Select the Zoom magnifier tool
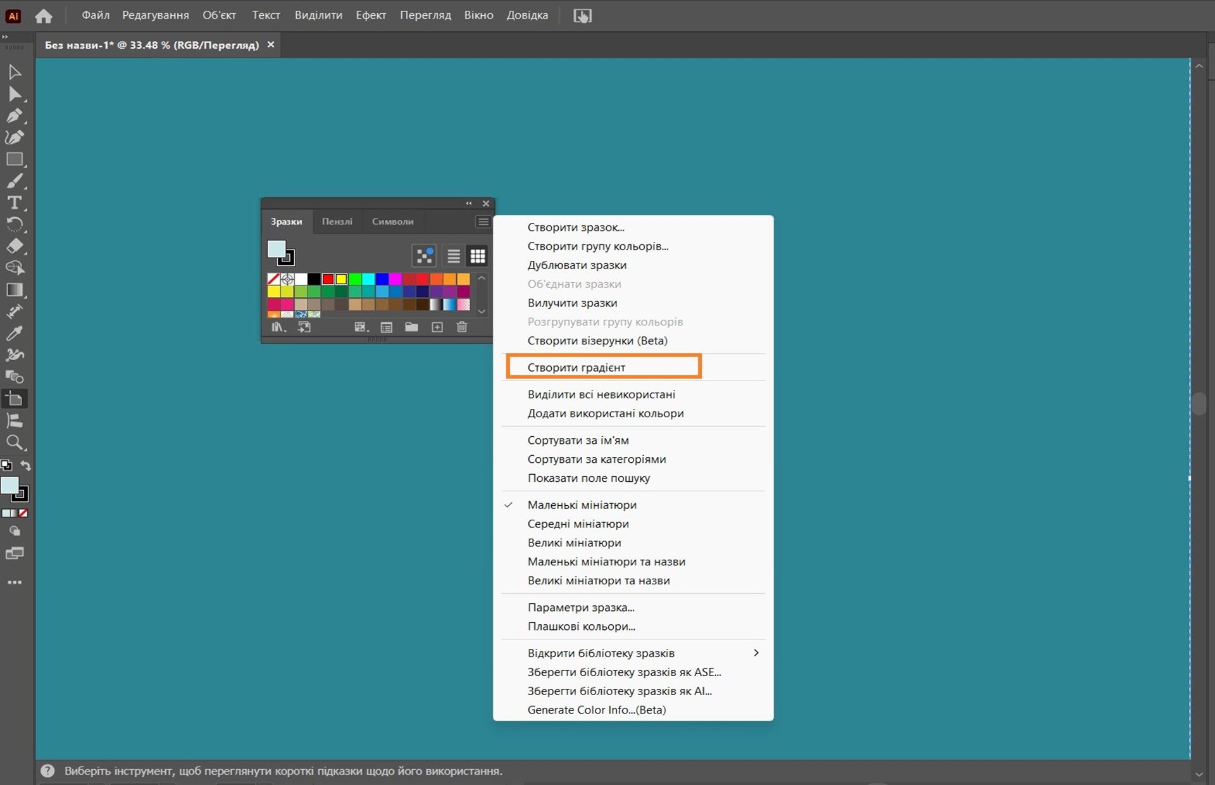 click(14, 443)
